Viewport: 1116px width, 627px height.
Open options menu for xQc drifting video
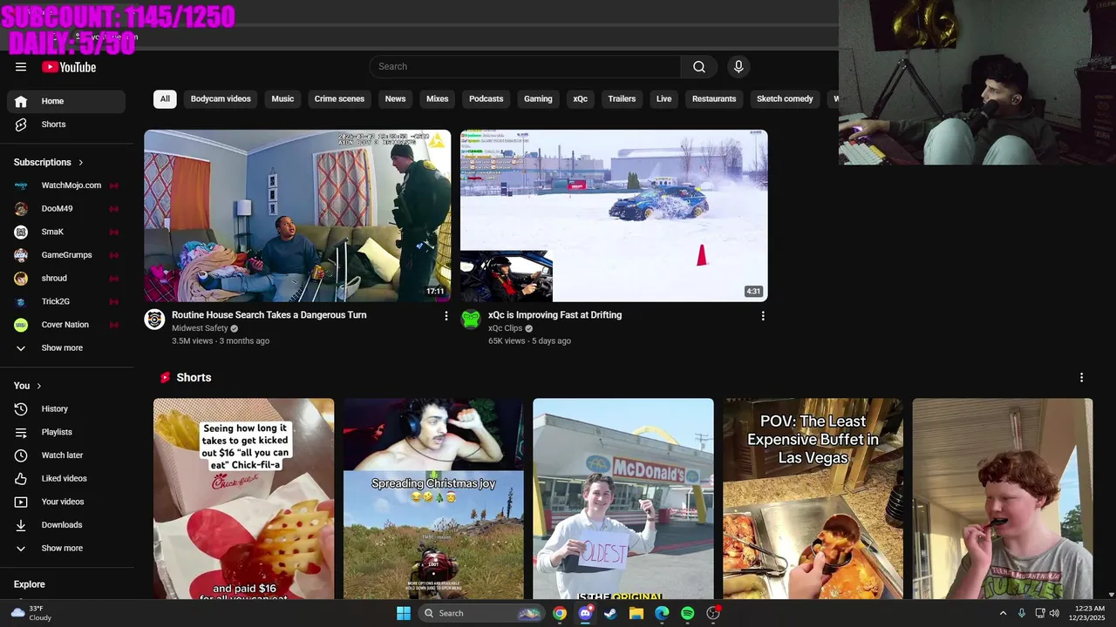(763, 316)
